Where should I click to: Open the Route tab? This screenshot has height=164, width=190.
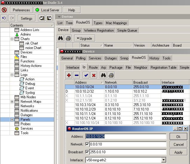(x=93, y=68)
